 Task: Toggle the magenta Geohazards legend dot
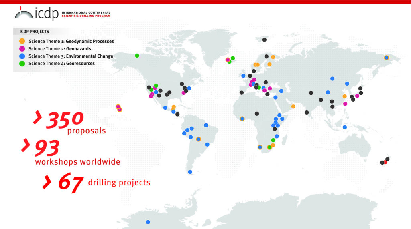(x=22, y=49)
